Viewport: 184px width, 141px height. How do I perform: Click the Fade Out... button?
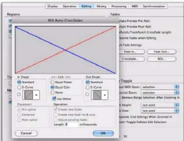click(x=162, y=52)
